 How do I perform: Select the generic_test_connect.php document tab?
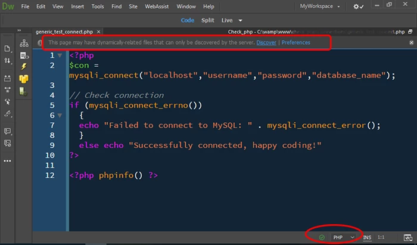click(64, 32)
